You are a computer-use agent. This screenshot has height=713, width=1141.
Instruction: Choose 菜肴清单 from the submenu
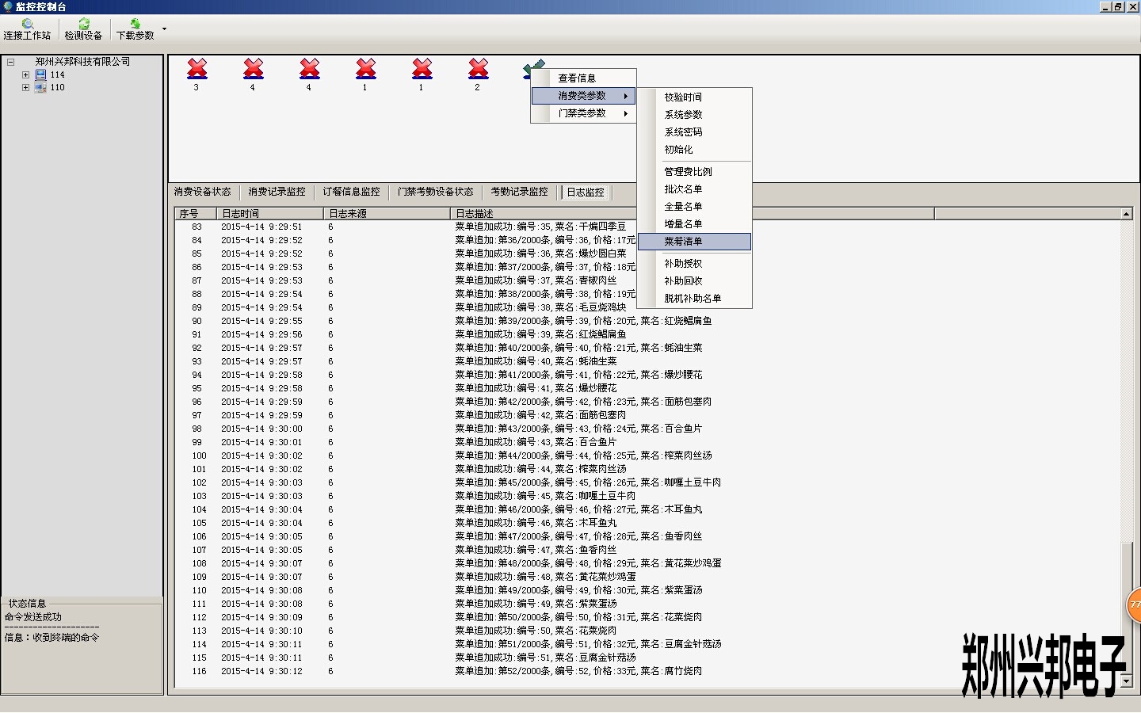(x=683, y=242)
